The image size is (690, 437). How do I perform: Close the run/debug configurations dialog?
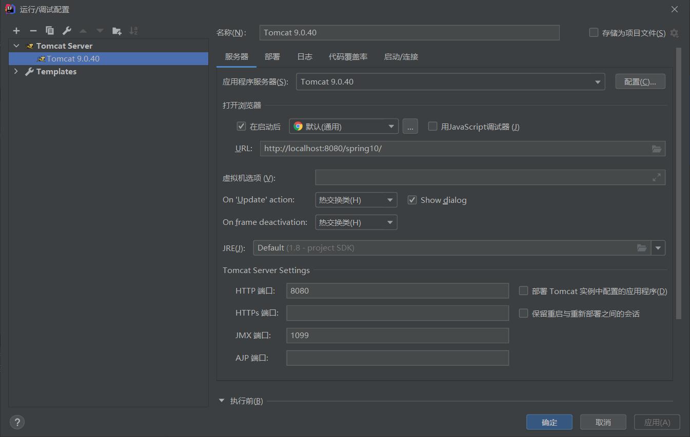(x=675, y=9)
